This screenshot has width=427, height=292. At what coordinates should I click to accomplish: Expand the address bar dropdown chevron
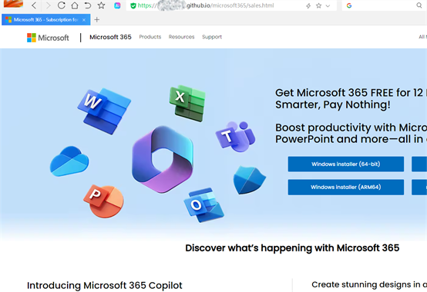(x=328, y=5)
